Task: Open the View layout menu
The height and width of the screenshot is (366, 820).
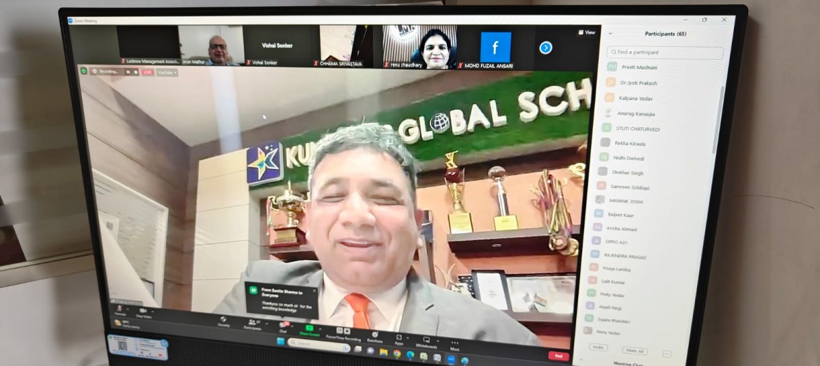Action: pyautogui.click(x=587, y=32)
